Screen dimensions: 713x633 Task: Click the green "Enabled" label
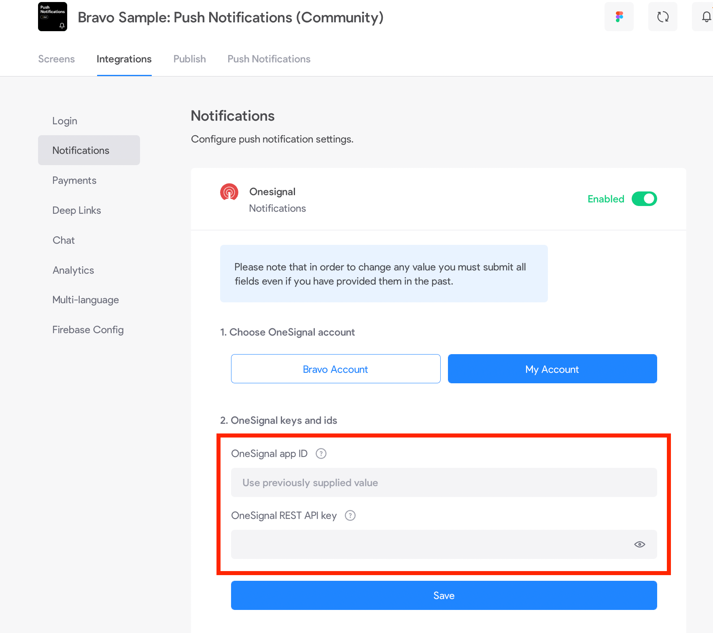[x=606, y=199]
